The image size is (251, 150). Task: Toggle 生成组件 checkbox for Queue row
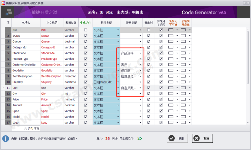[x=86, y=41]
